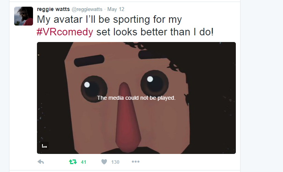Open reggie watts' profile picture
The width and height of the screenshot is (283, 172).
[x=24, y=16]
